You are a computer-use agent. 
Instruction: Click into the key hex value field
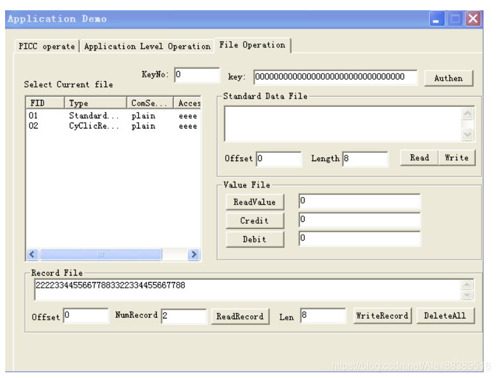(x=335, y=77)
